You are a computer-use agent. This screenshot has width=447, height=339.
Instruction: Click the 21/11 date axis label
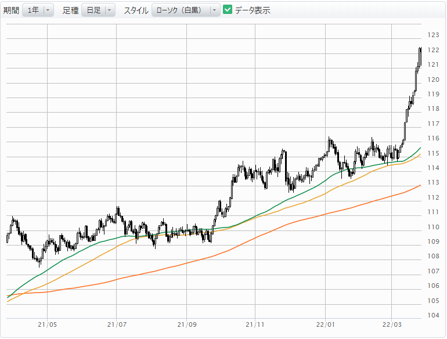pos(255,324)
